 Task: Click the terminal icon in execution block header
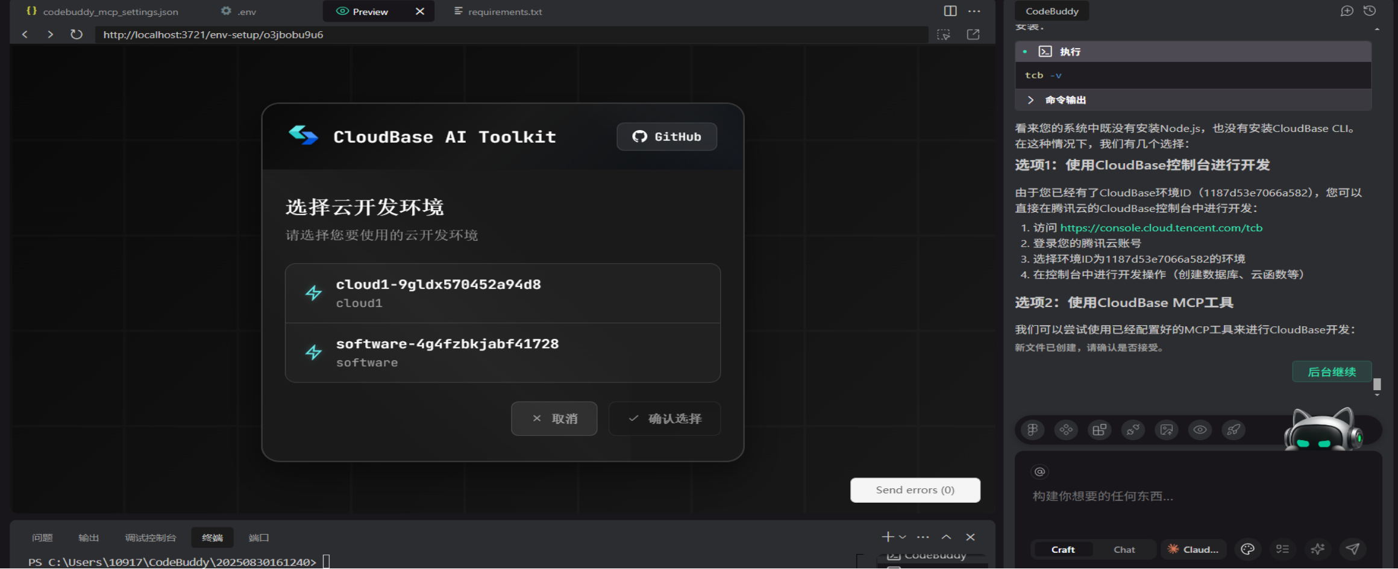coord(1045,52)
